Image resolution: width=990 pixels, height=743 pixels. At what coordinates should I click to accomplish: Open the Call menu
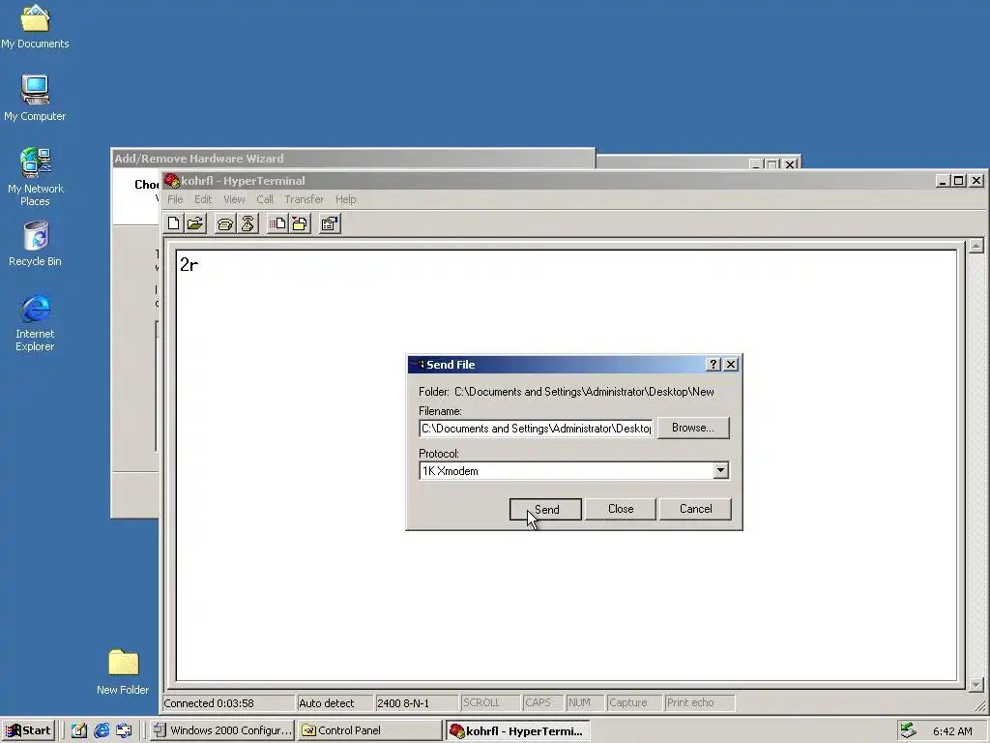pyautogui.click(x=265, y=199)
